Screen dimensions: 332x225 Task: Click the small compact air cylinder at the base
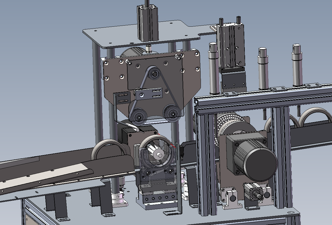(253, 193)
